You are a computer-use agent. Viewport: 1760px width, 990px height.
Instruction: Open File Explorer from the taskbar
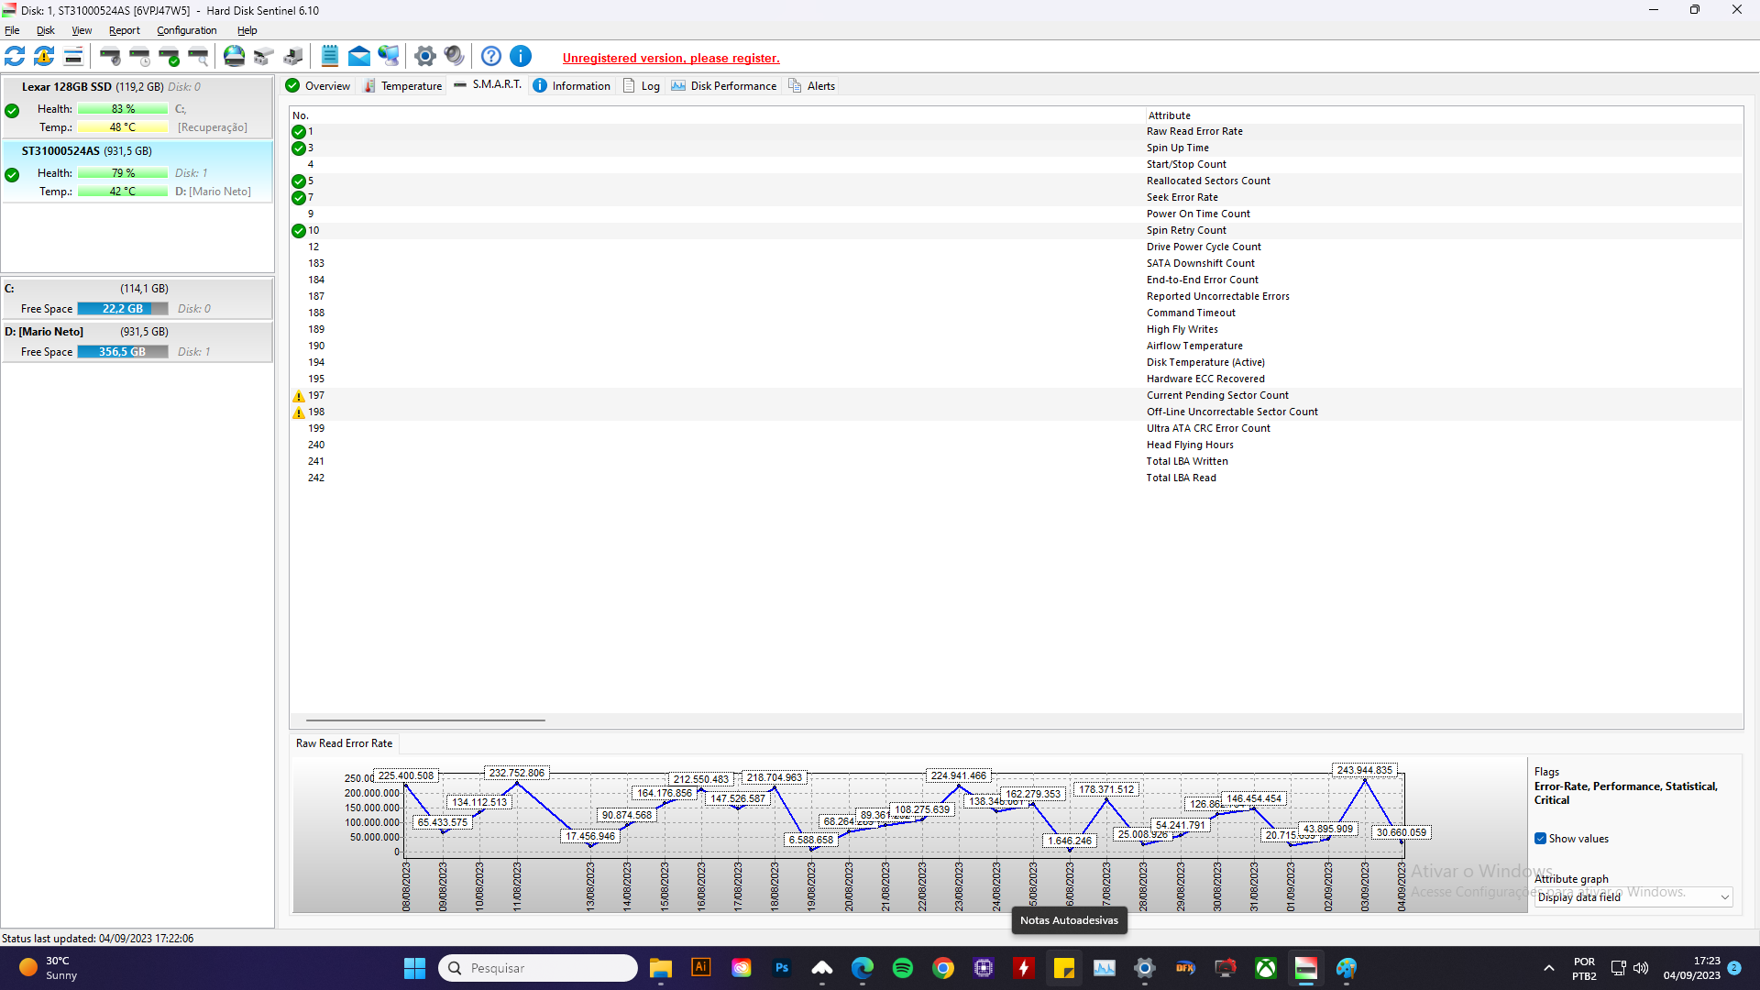(x=661, y=968)
